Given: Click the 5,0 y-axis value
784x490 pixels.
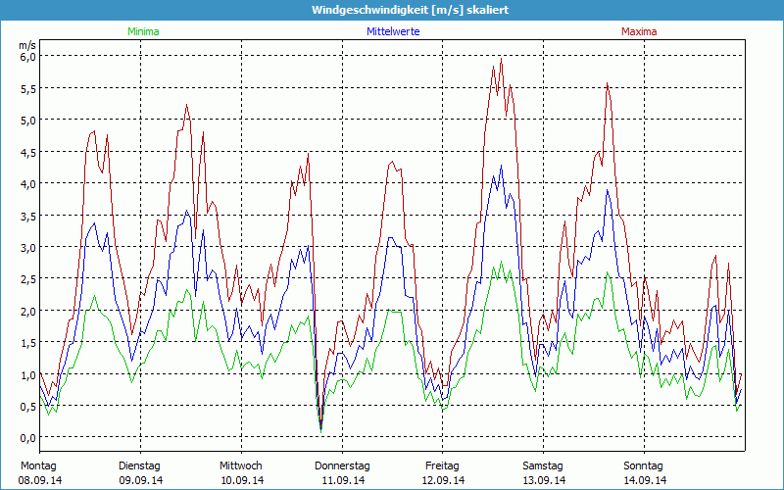Looking at the screenshot, I should pos(28,121).
